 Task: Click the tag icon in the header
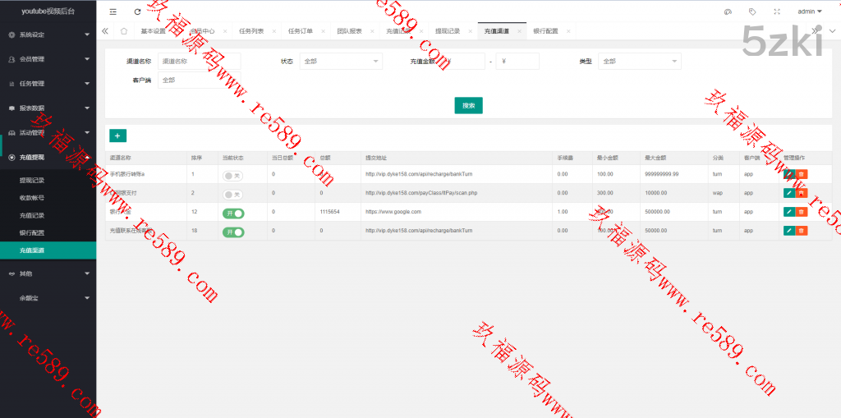752,11
